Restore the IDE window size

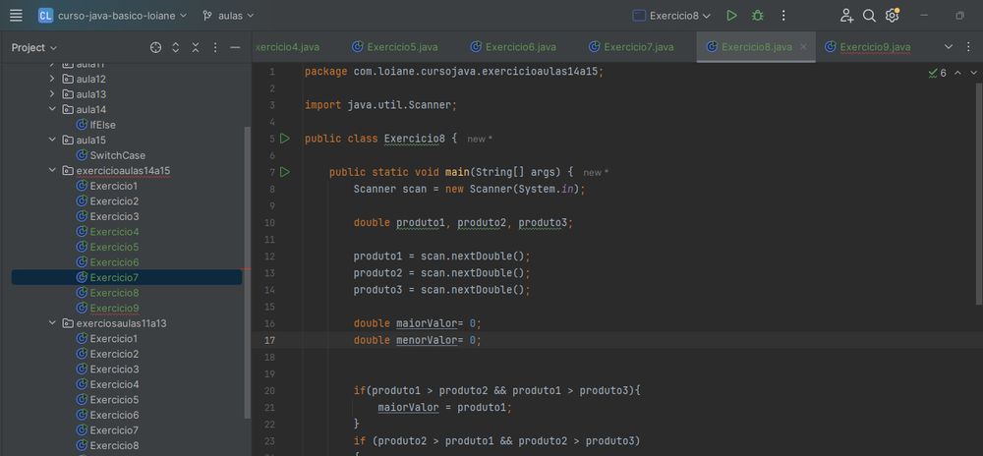click(x=959, y=16)
